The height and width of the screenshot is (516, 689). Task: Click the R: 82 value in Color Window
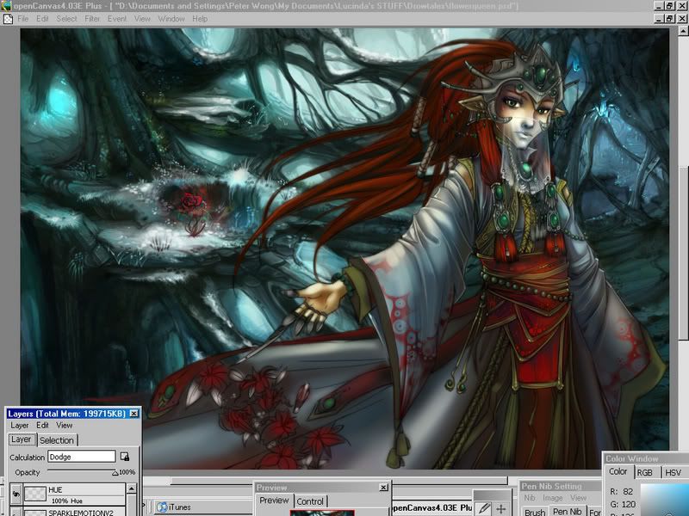(621, 491)
